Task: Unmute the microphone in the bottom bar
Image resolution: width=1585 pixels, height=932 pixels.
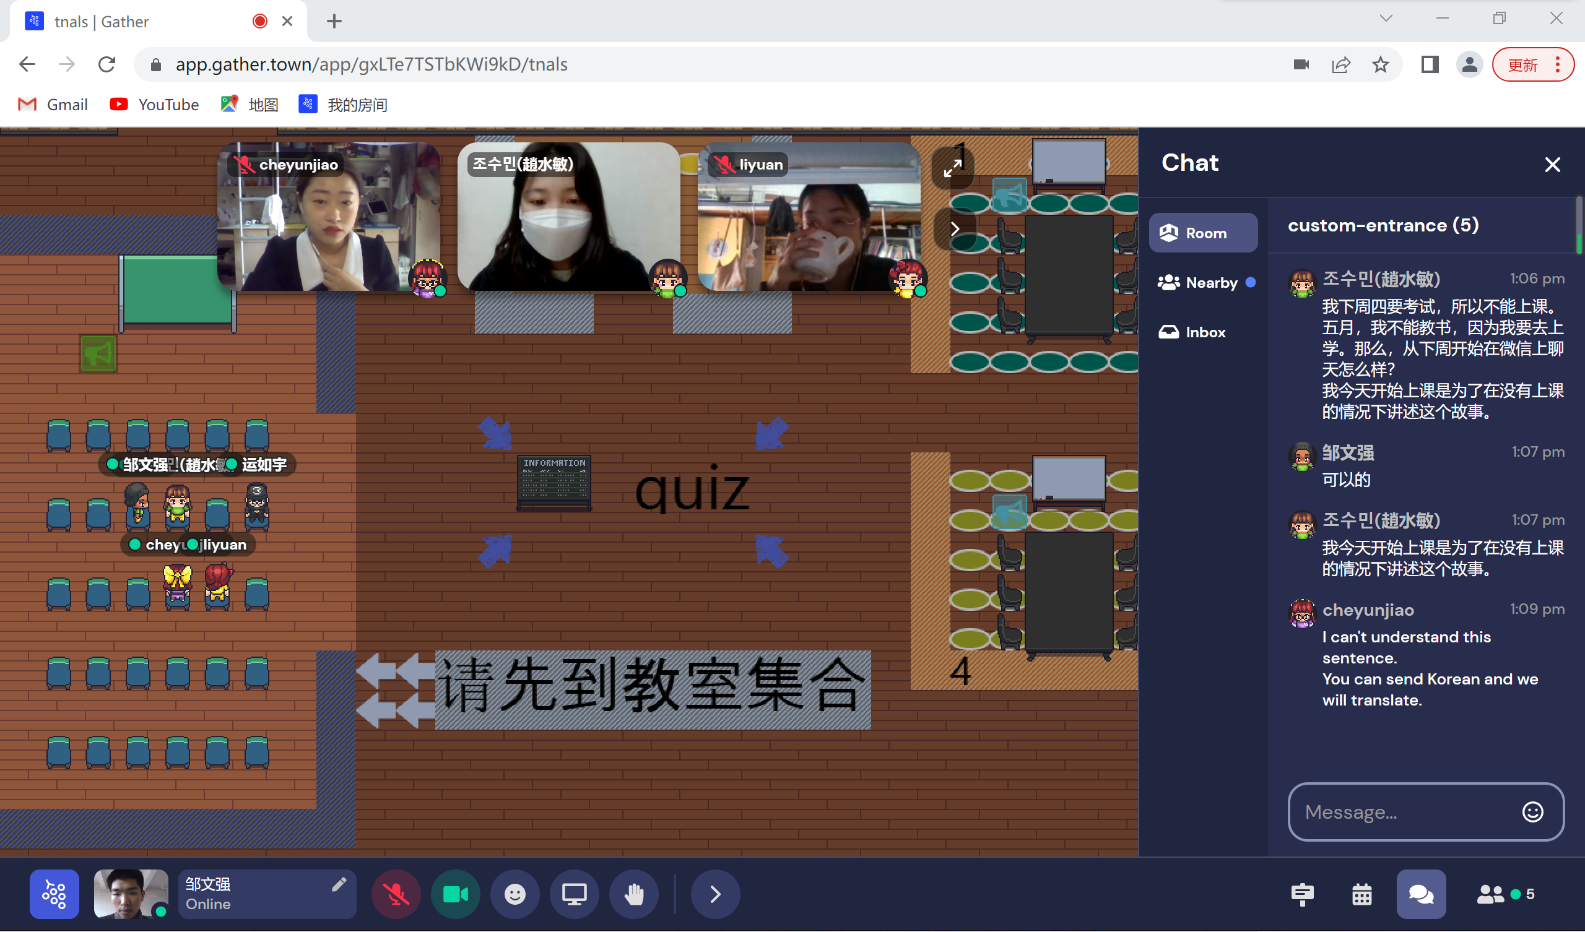Action: [396, 894]
